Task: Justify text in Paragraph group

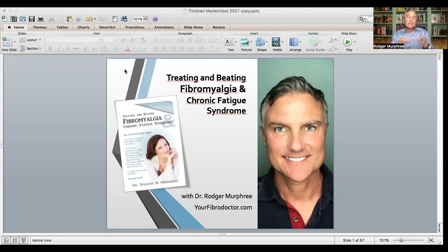Action: coord(181,49)
